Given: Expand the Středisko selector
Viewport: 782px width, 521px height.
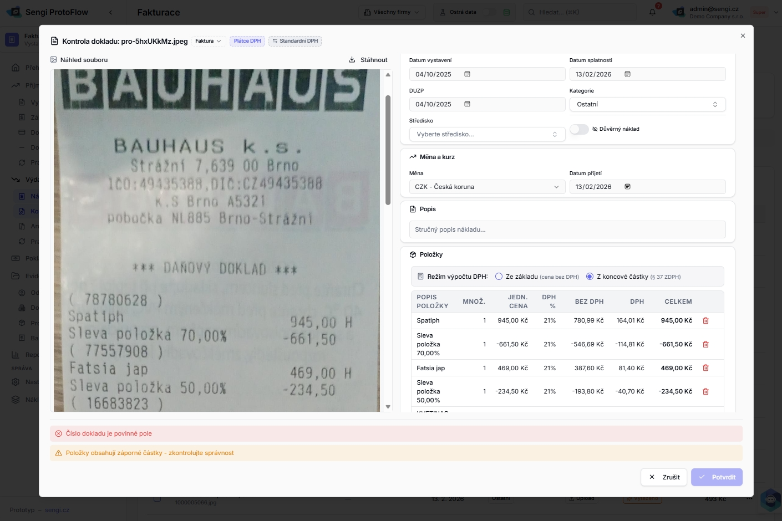Looking at the screenshot, I should tap(486, 134).
